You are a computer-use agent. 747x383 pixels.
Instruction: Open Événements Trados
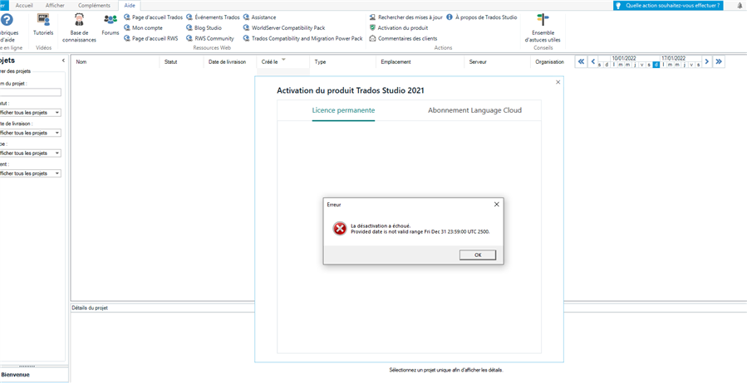coord(213,17)
